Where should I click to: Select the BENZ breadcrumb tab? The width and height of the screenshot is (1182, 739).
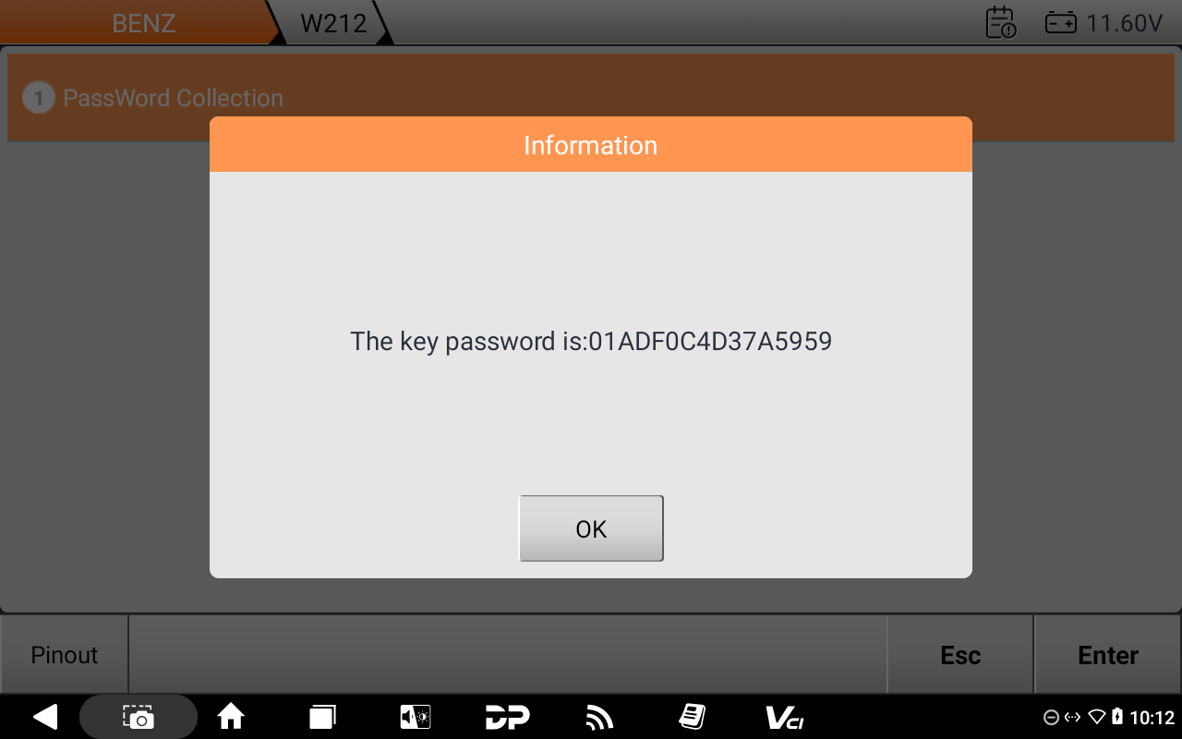pyautogui.click(x=144, y=23)
